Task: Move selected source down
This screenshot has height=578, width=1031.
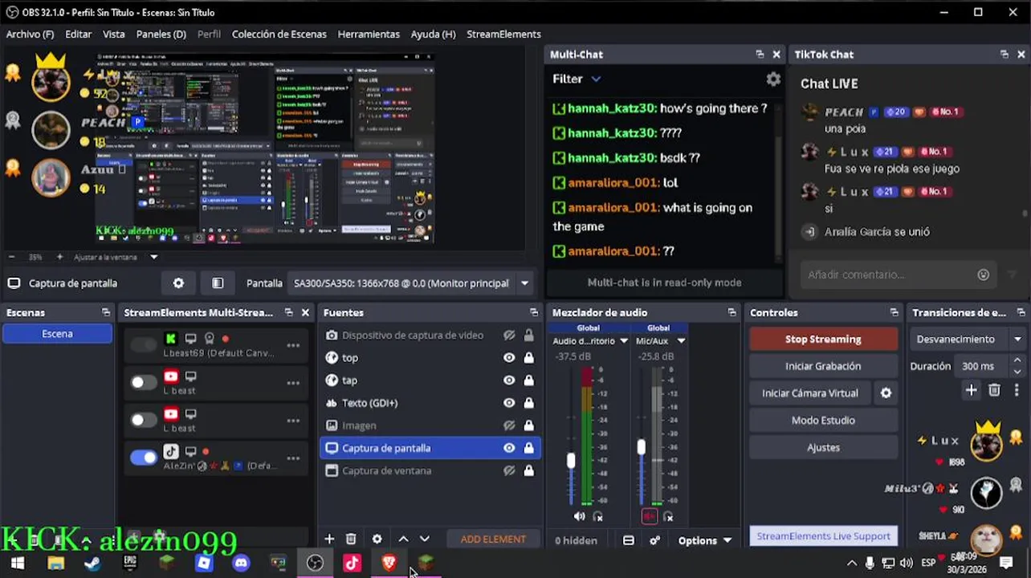Action: [425, 539]
